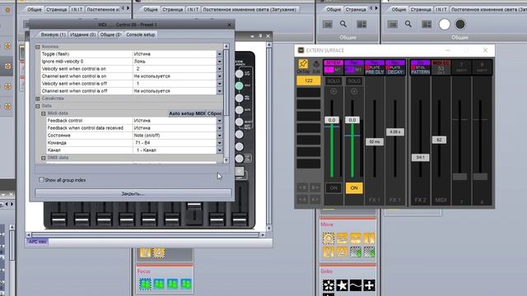Switch to Издание (0) tab
This screenshot has height=296, width=527.
82,35
